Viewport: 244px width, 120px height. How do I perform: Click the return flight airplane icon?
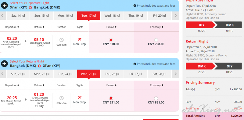(4, 64)
